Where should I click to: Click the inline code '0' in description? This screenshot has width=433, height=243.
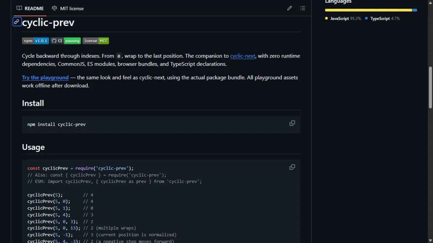coord(119,56)
